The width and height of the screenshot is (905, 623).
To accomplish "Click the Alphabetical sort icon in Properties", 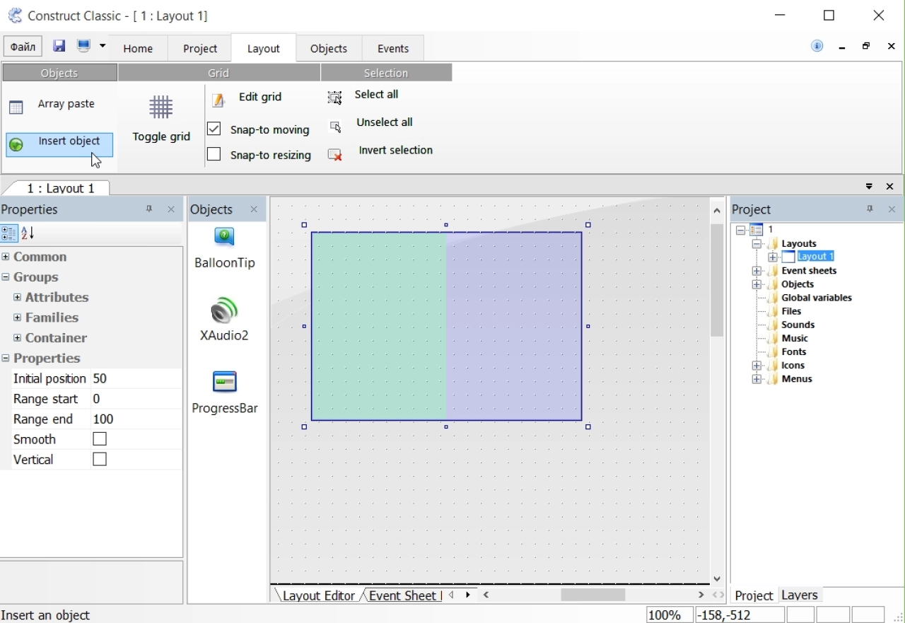I will (x=28, y=233).
